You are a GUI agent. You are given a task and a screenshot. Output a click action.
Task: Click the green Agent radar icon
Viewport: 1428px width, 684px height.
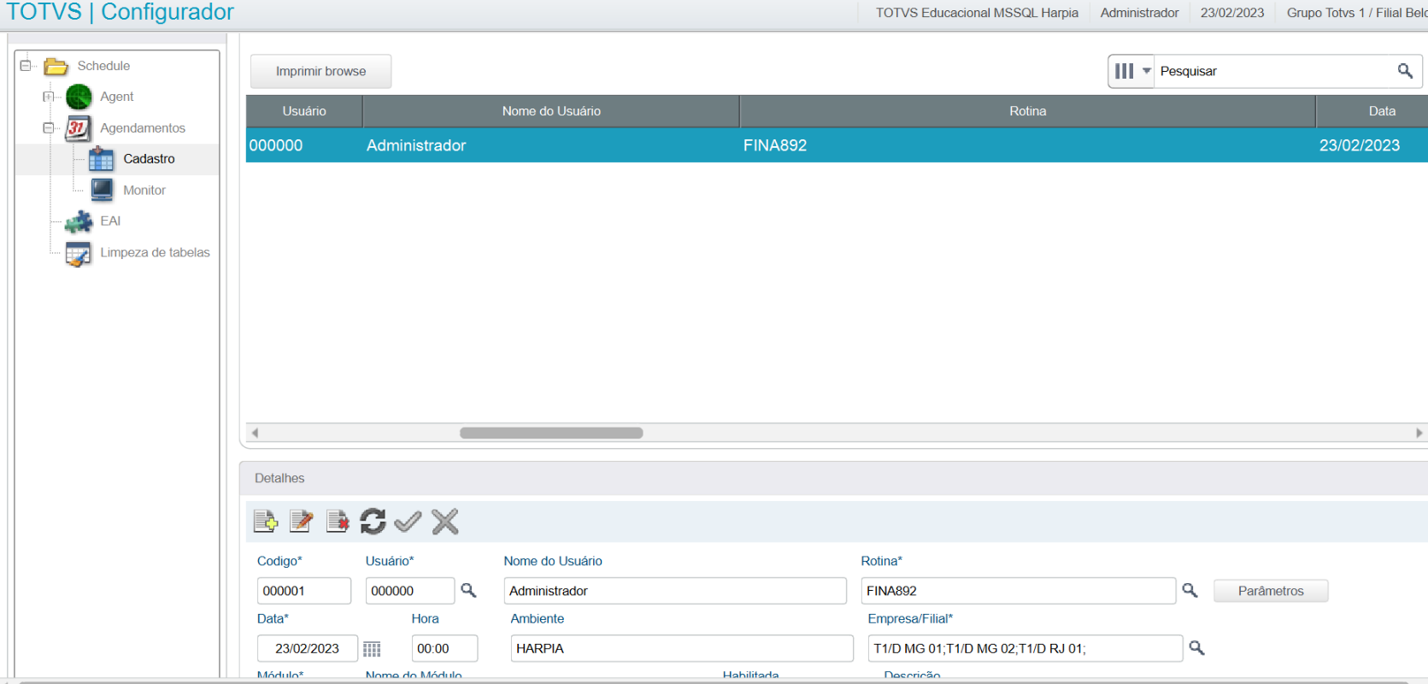coord(79,97)
